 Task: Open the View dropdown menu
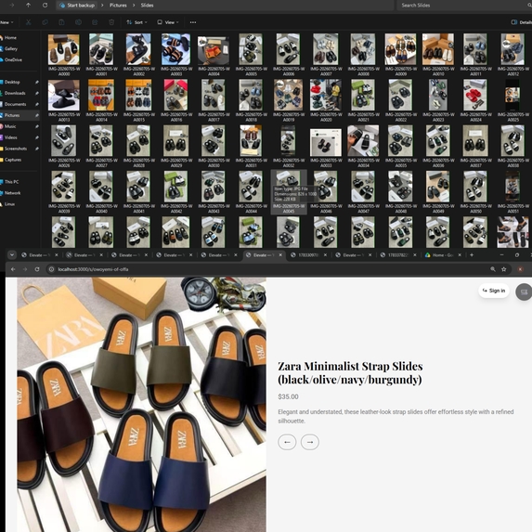tap(168, 22)
